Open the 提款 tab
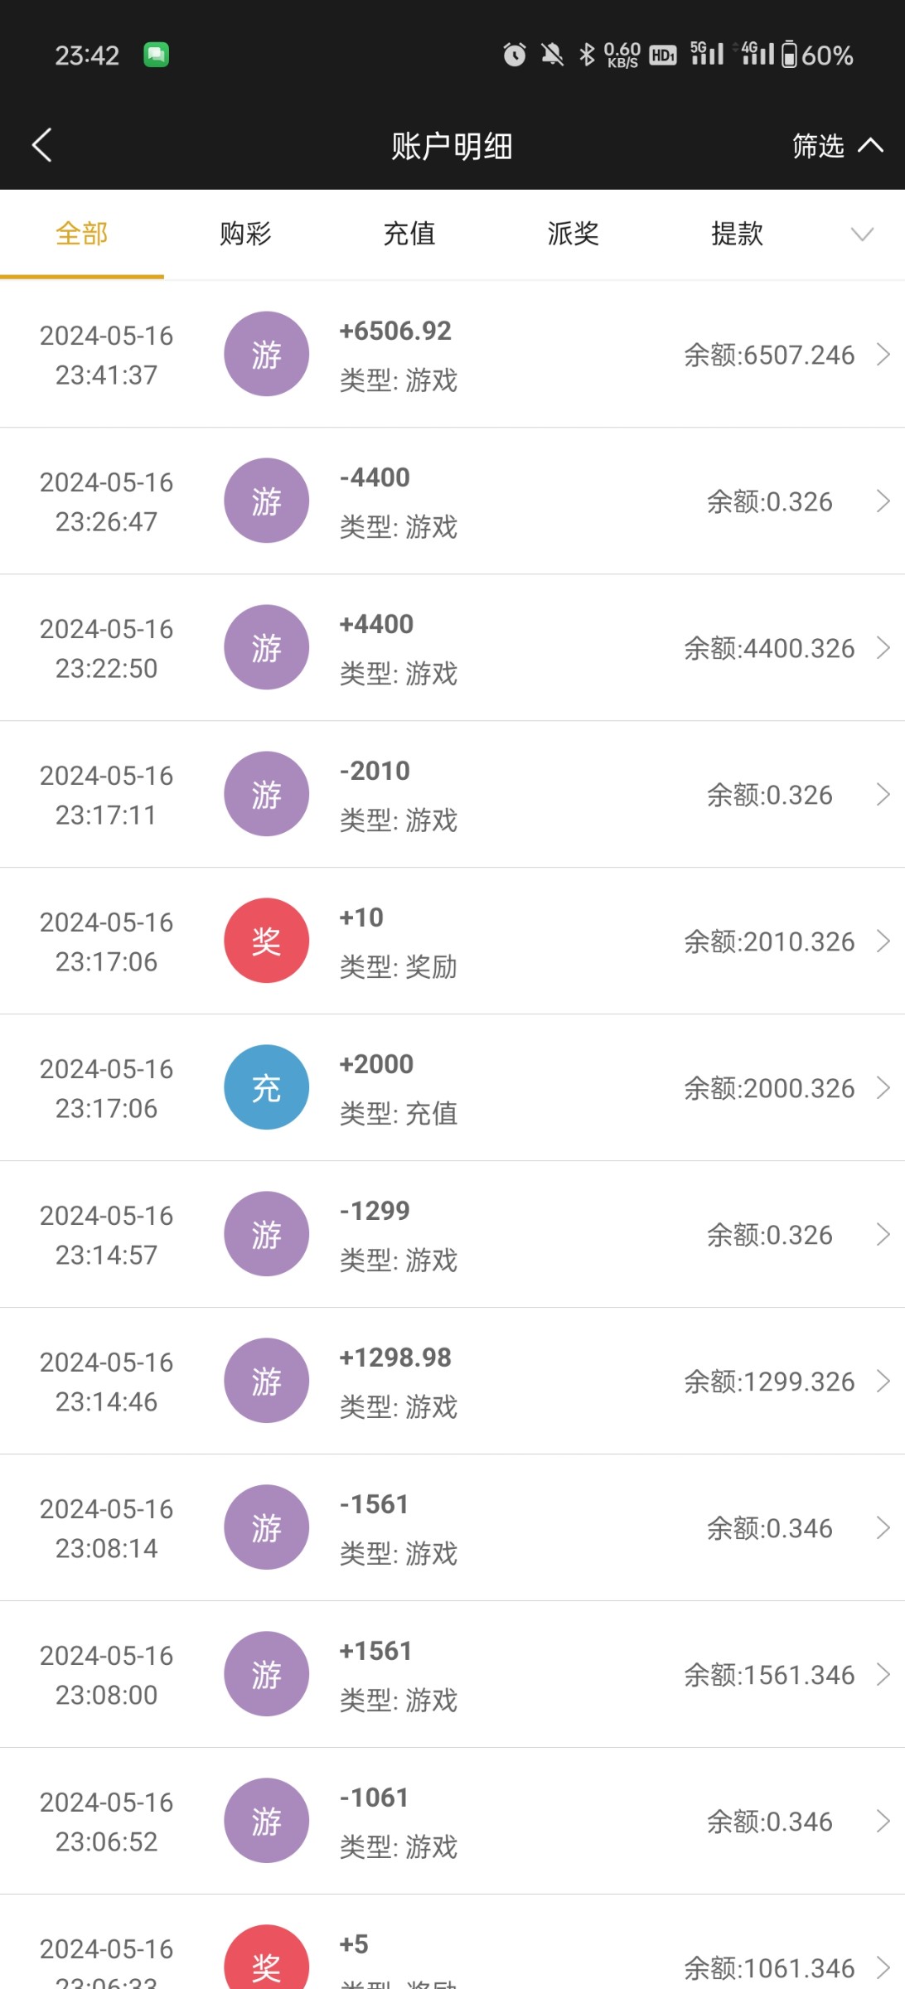Screen dimensions: 905x1989 point(737,234)
